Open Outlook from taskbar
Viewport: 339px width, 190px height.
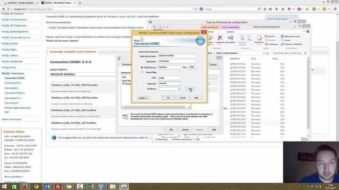pyautogui.click(x=47, y=186)
